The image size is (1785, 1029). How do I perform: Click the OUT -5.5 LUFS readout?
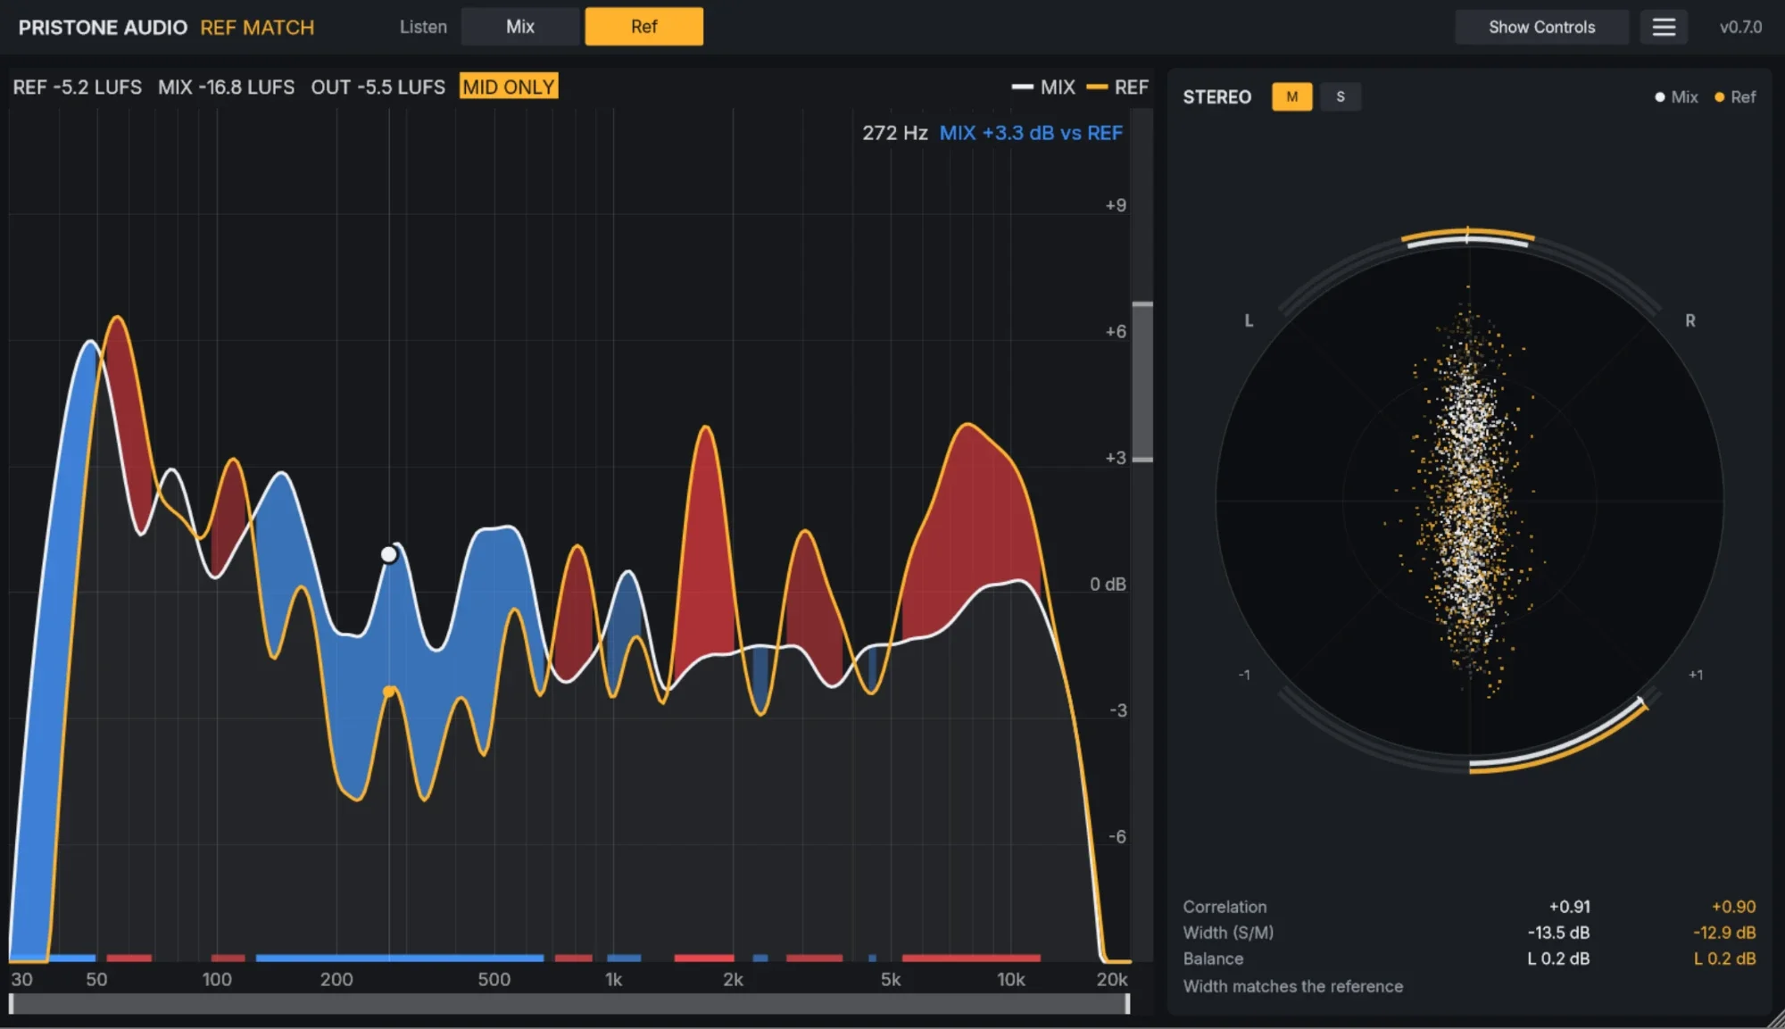pyautogui.click(x=378, y=87)
